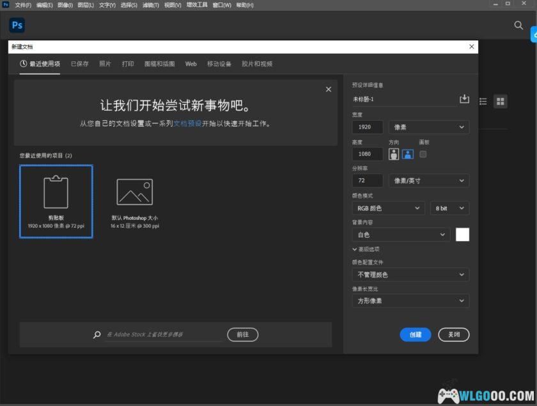Switch preset list to grid view
This screenshot has height=406, width=537.
point(501,100)
